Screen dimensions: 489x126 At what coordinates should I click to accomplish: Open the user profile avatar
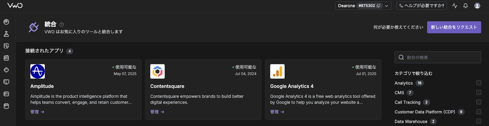tap(477, 6)
